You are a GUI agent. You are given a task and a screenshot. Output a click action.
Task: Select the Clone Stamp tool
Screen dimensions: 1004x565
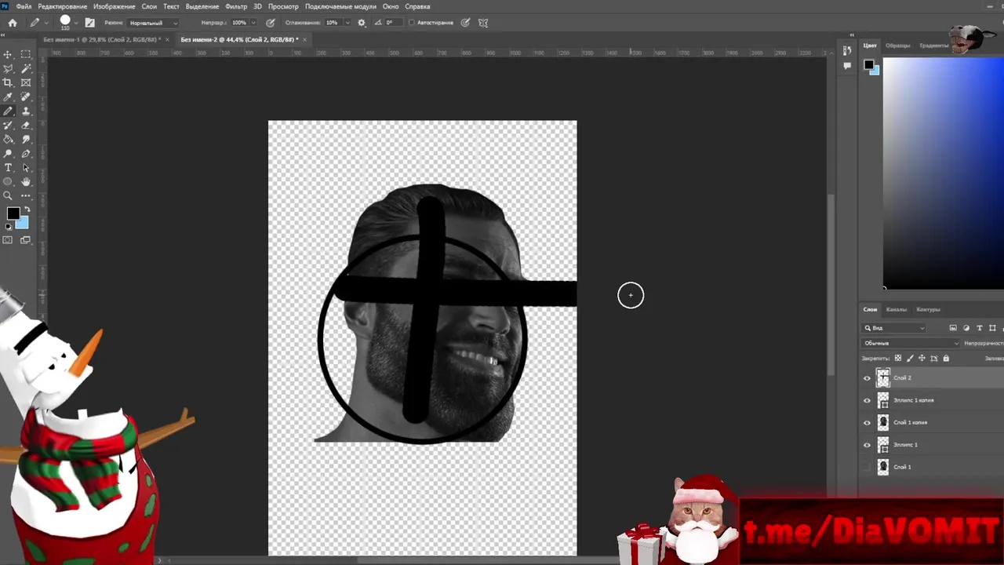26,111
